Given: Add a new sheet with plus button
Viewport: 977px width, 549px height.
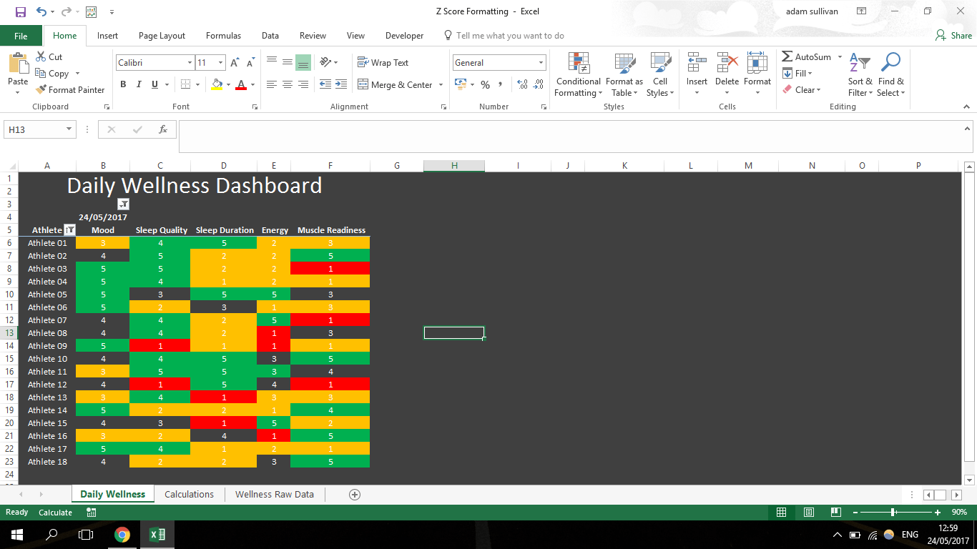Looking at the screenshot, I should coord(355,495).
